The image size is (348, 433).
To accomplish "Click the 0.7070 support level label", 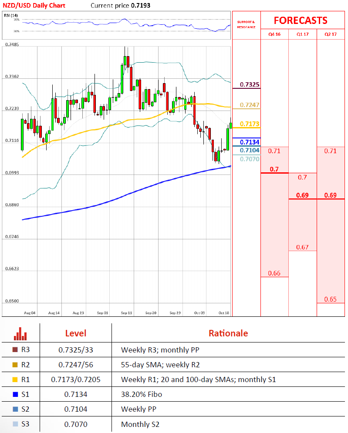I will point(250,159).
